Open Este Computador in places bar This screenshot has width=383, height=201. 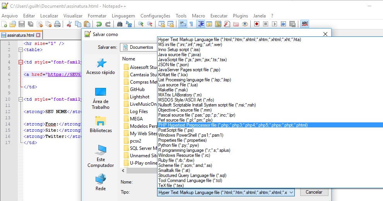coord(101,156)
